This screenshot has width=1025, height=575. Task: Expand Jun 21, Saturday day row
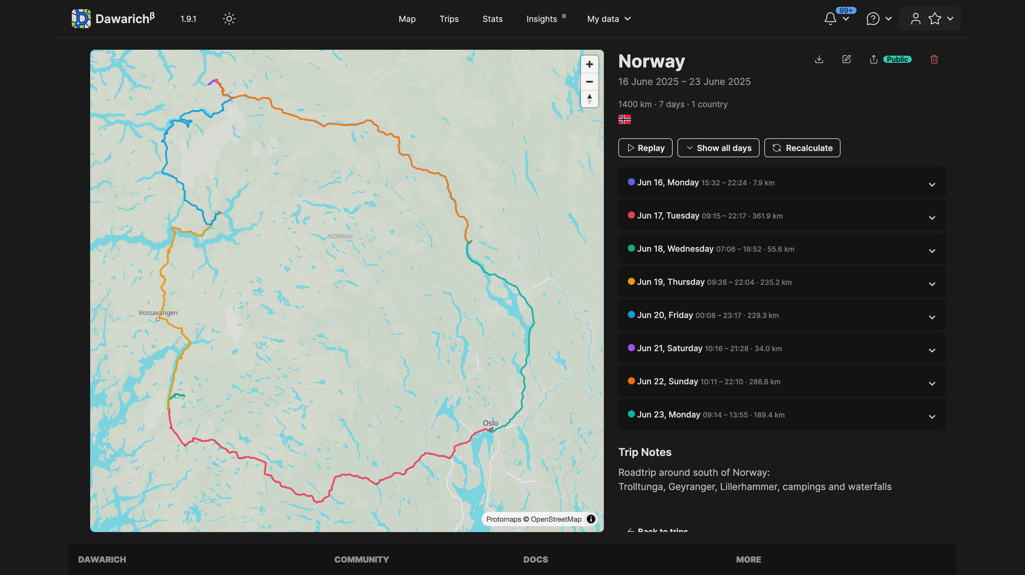[782, 348]
